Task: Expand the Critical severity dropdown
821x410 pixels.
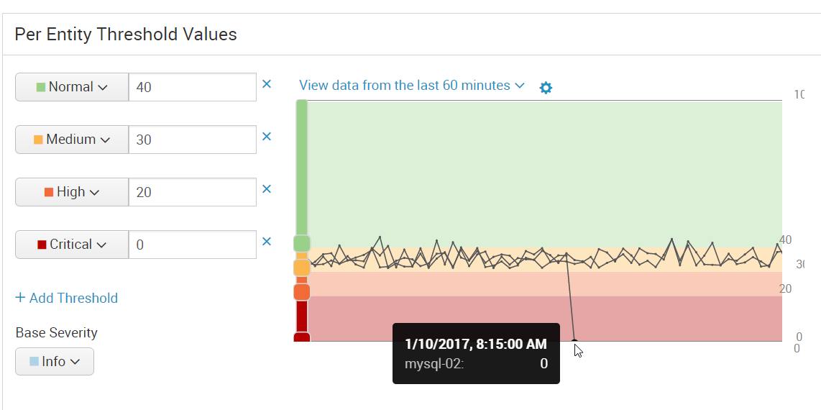Action: [x=72, y=245]
